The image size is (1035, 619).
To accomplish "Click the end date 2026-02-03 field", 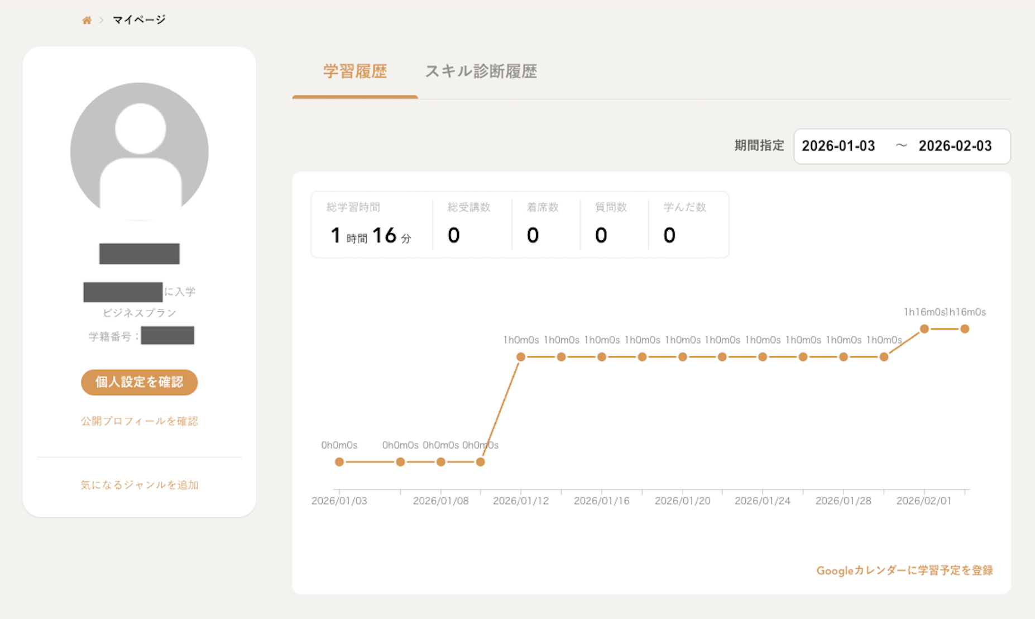I will (955, 146).
